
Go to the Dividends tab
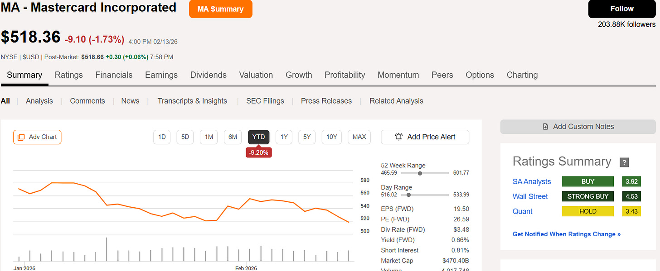click(209, 75)
